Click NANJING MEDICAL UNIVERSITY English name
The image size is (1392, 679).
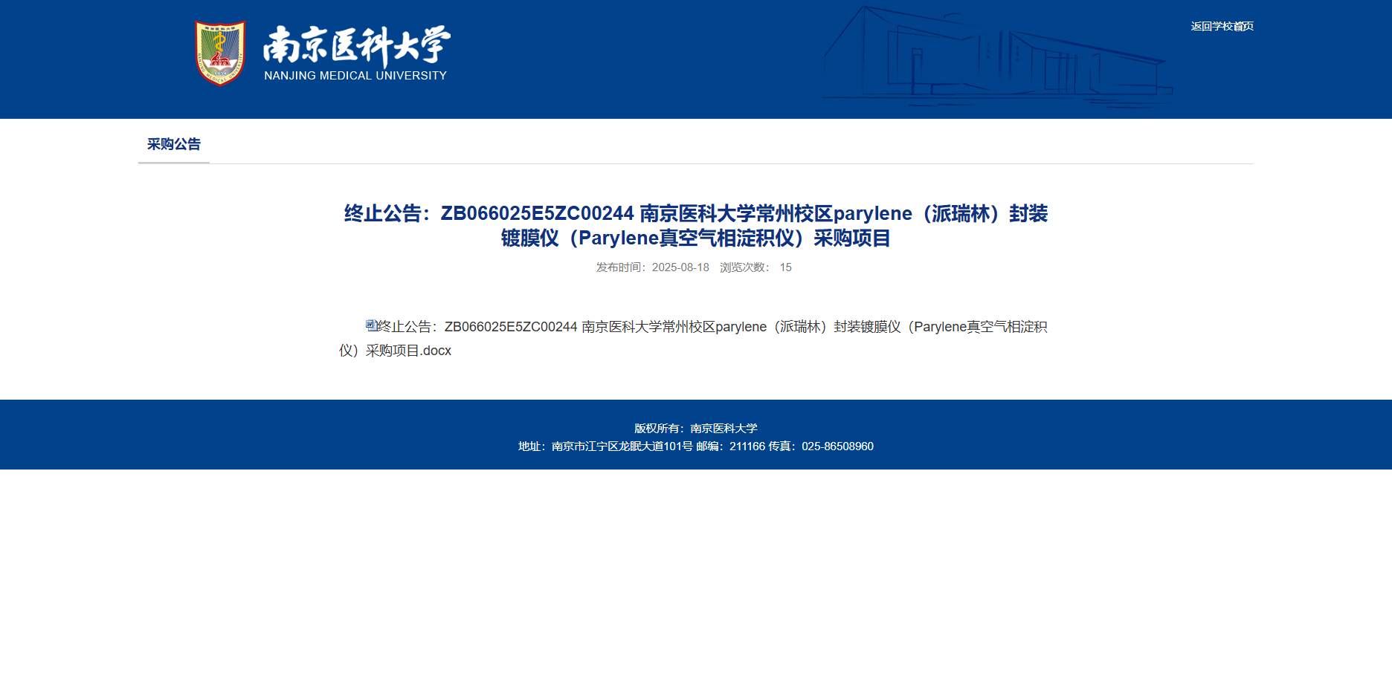(x=355, y=76)
